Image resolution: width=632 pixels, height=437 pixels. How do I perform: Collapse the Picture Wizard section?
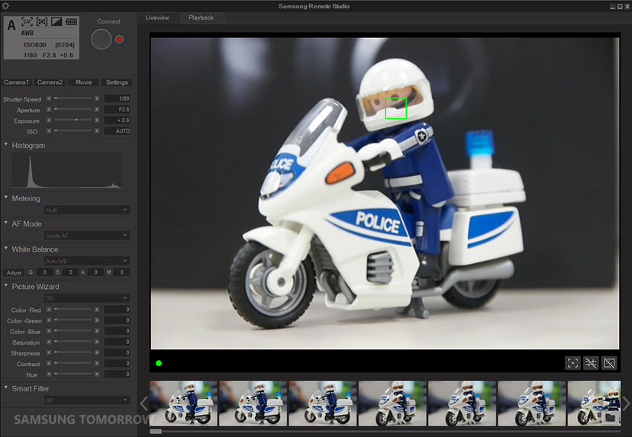[6, 287]
